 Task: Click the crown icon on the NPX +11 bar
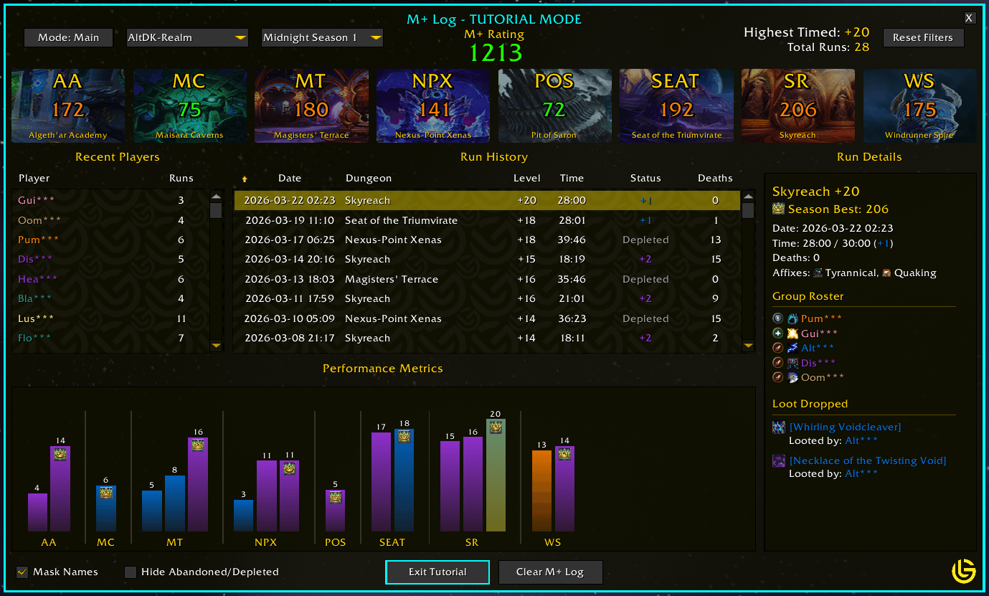pos(290,468)
